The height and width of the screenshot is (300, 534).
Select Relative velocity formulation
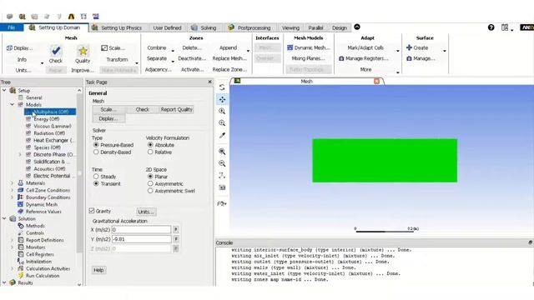[150, 152]
